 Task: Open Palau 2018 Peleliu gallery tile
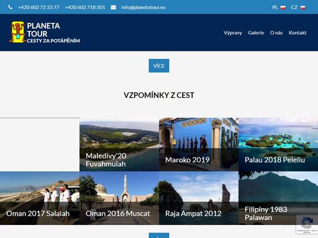(x=278, y=144)
